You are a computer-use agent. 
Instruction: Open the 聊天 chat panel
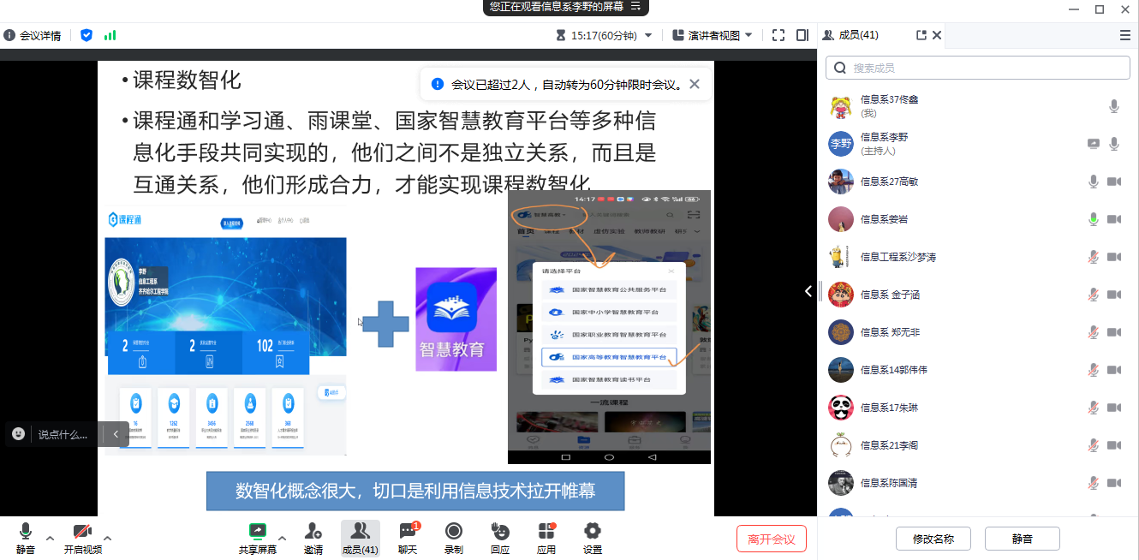coord(407,539)
